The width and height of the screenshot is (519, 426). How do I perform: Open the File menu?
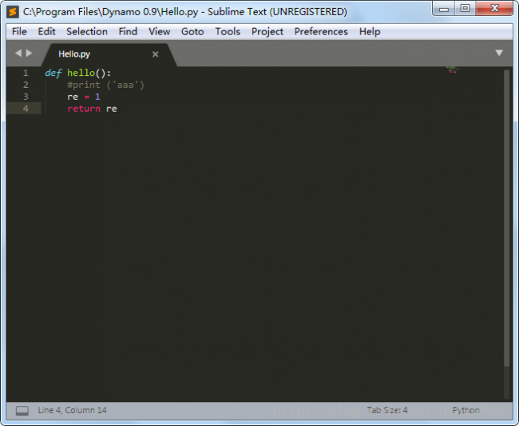(x=19, y=32)
